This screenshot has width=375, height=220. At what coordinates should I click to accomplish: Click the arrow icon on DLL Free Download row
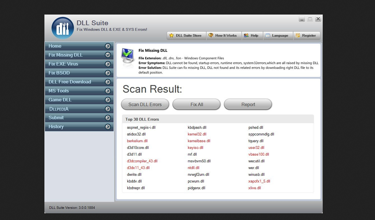108,82
